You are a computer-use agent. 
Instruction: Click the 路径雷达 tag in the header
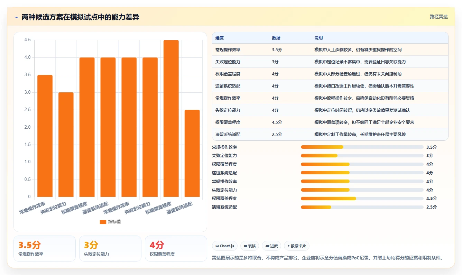point(438,17)
